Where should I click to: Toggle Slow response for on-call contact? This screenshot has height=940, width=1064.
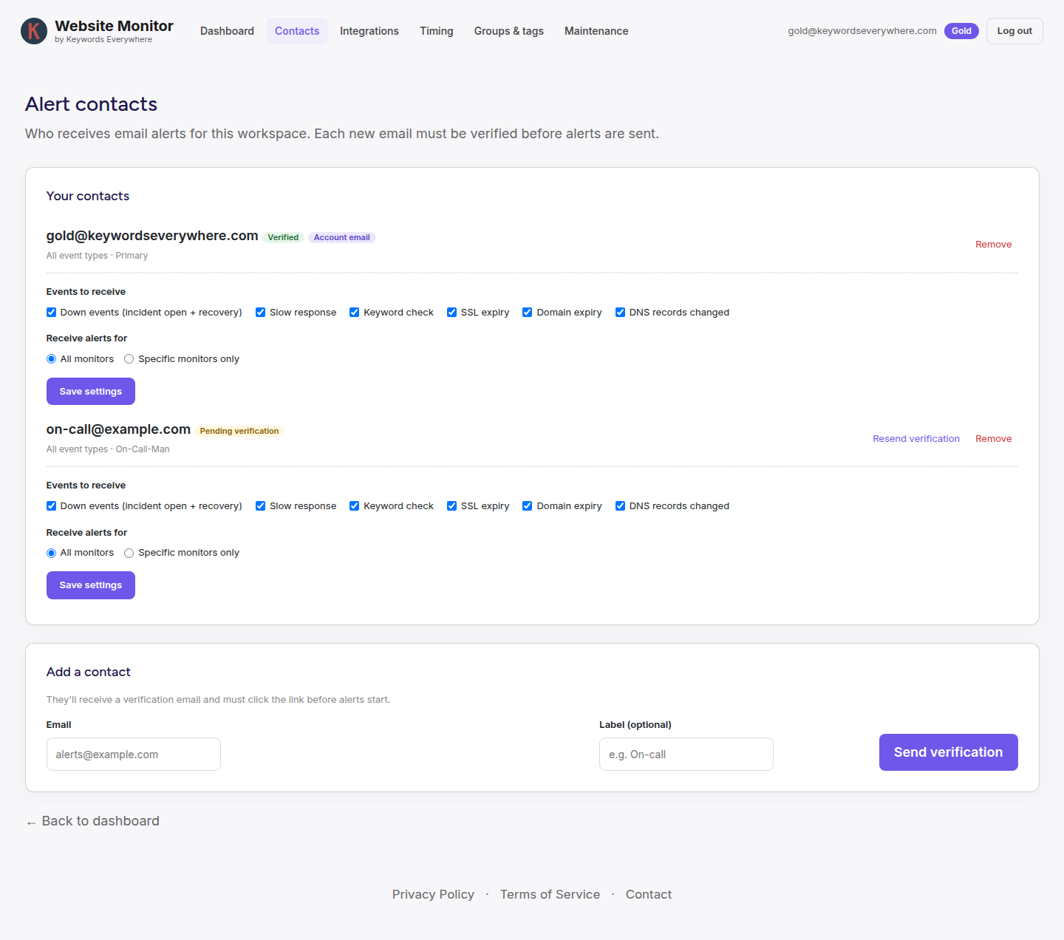point(261,506)
